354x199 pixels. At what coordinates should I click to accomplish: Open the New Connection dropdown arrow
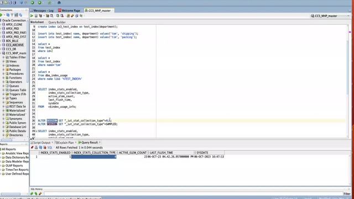point(4,15)
